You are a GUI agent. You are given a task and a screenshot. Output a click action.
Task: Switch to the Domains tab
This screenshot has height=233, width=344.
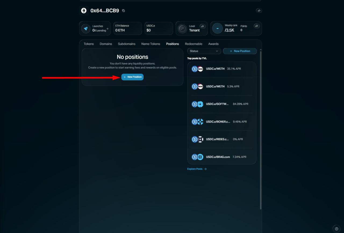[x=106, y=44]
